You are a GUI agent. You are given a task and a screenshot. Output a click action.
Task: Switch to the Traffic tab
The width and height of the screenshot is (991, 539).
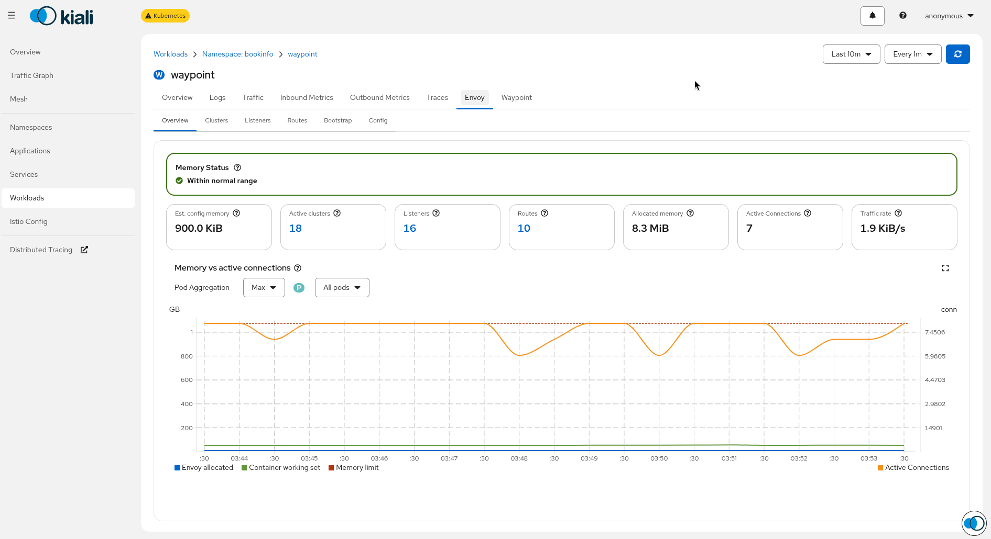tap(253, 97)
